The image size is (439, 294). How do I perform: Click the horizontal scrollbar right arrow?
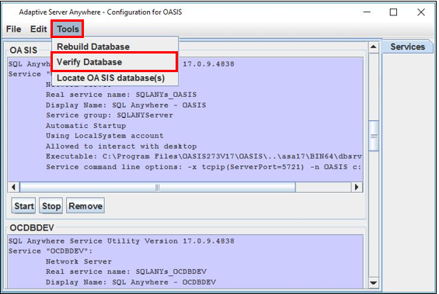(x=357, y=187)
